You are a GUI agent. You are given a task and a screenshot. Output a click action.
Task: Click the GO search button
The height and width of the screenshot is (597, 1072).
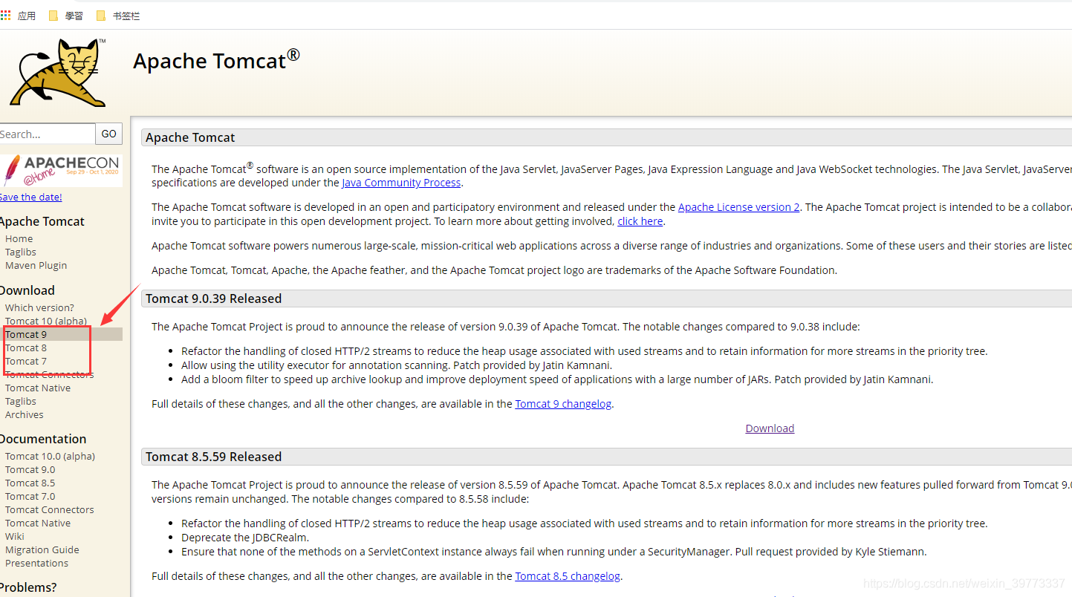109,134
